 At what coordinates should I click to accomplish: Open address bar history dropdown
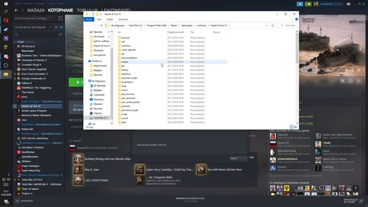267,25
